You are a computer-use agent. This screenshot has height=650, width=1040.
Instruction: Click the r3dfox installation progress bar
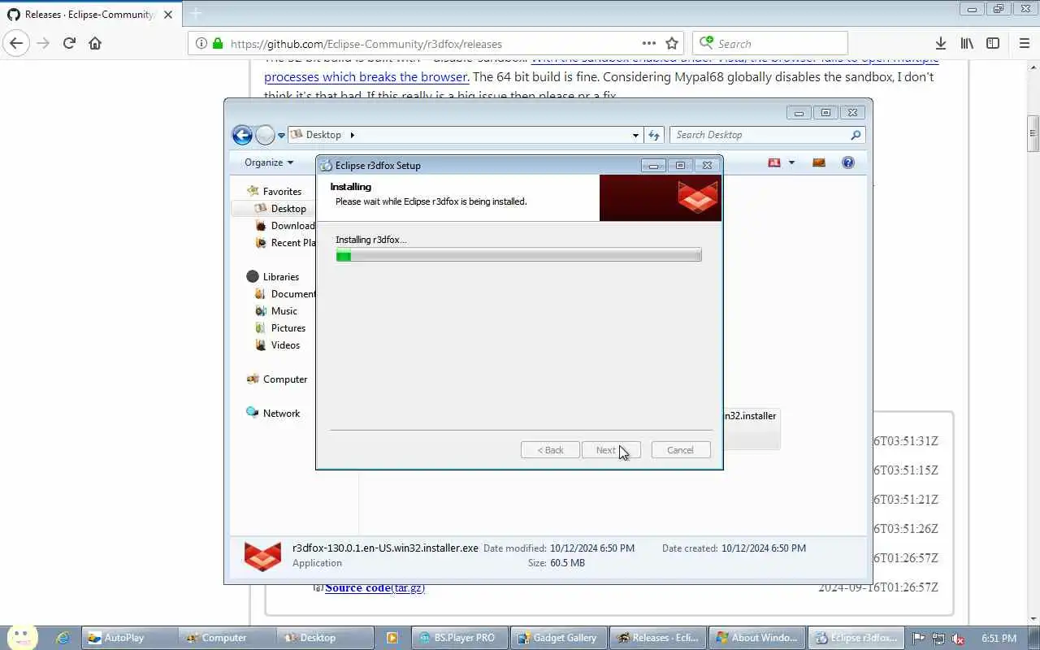(518, 255)
